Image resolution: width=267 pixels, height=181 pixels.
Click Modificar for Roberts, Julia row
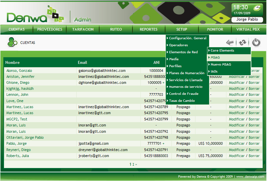(236, 156)
